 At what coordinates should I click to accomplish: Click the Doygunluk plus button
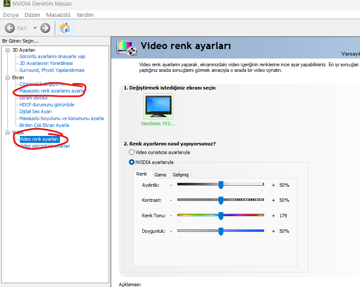point(273,231)
